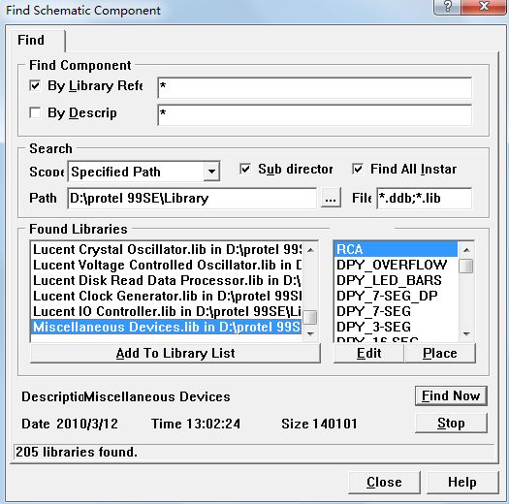
Task: Select DPY_LED_BARS component
Action: click(x=396, y=280)
